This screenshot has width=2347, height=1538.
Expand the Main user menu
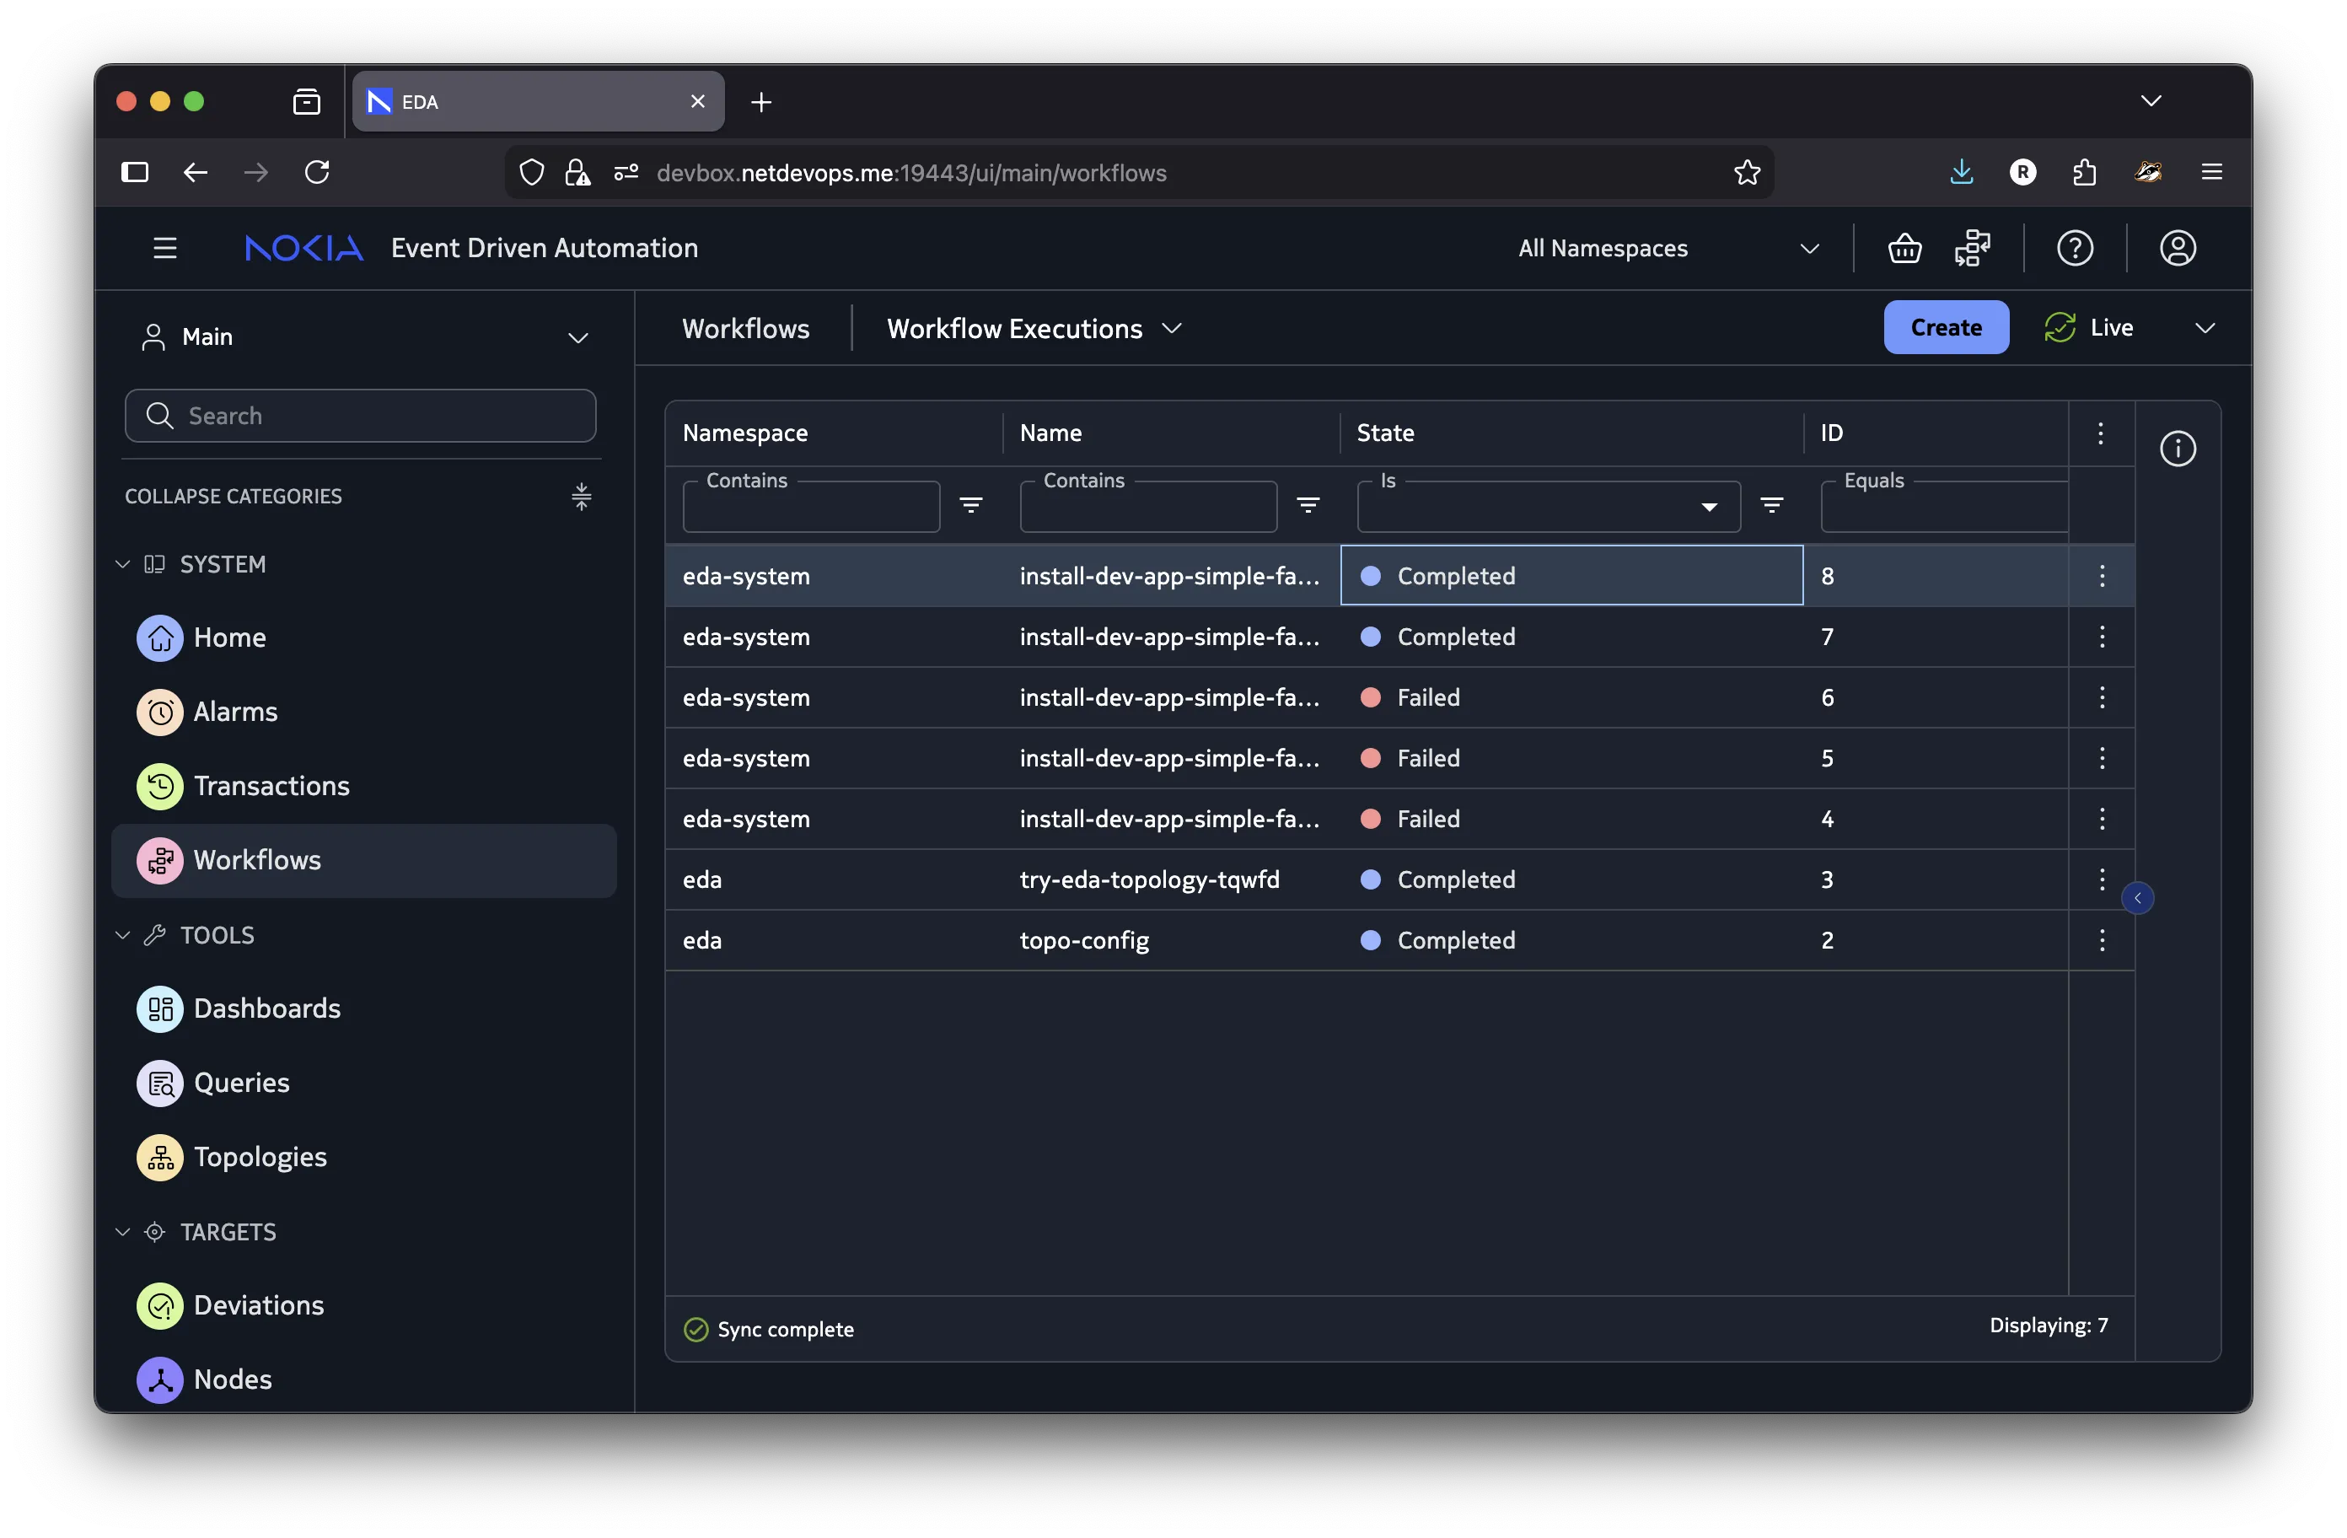tap(364, 337)
